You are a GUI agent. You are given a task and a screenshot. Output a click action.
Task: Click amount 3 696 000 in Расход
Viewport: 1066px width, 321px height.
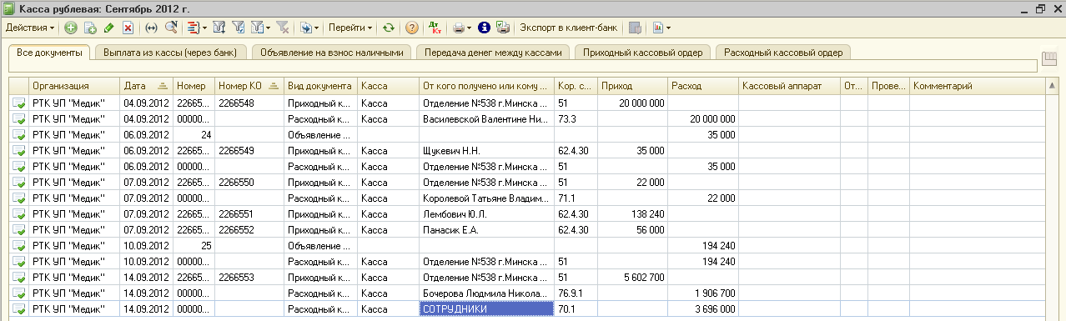coord(703,309)
